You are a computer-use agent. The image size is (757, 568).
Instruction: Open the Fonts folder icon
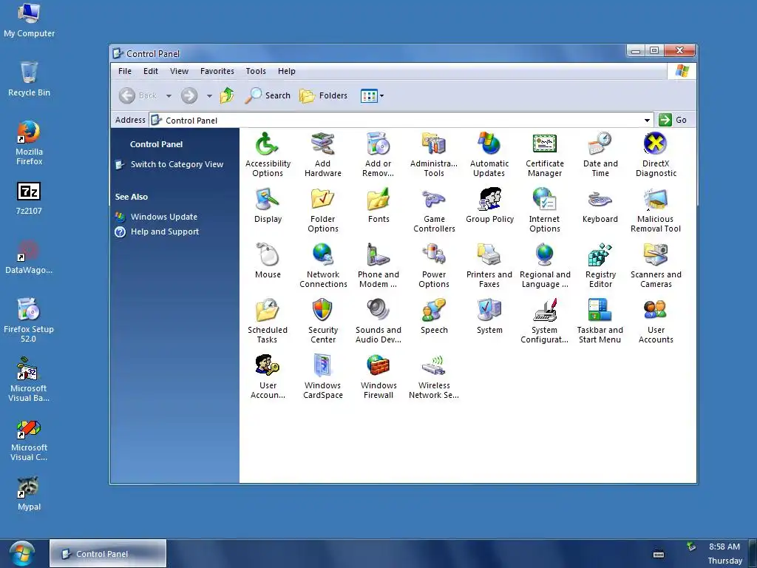(x=378, y=206)
